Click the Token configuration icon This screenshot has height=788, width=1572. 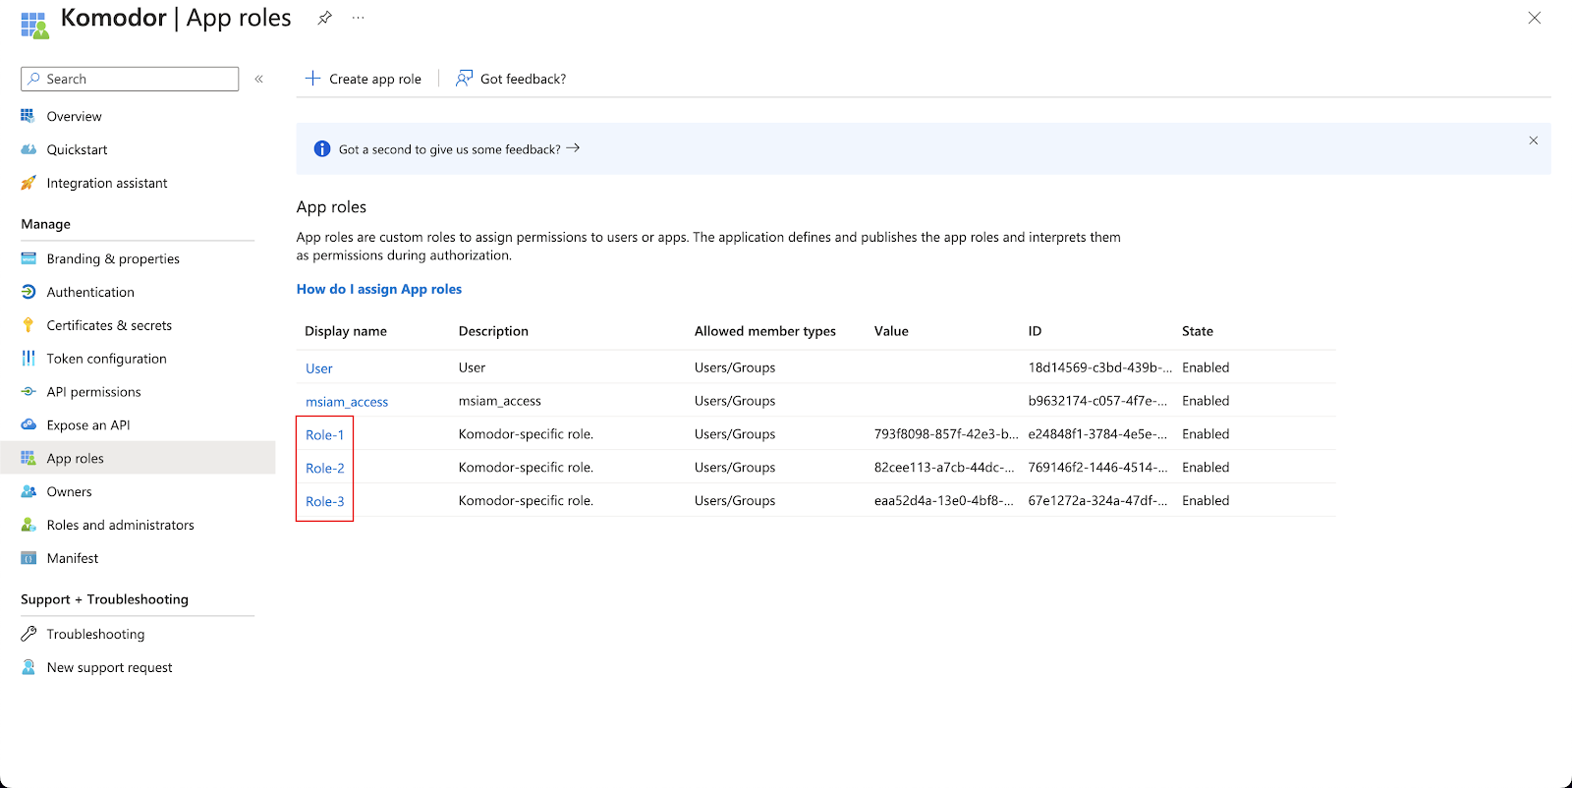pos(28,359)
